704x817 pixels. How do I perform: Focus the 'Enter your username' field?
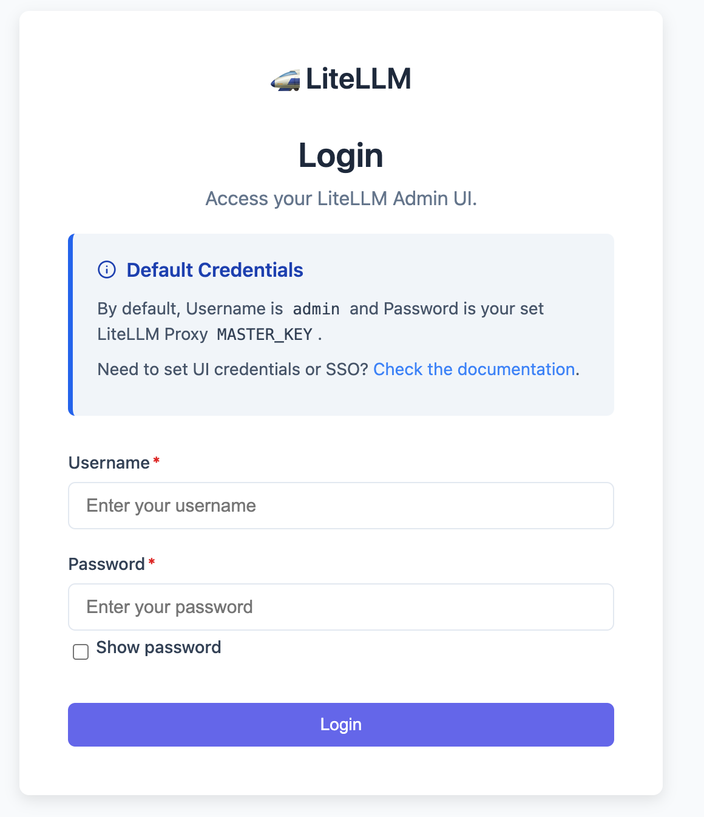click(341, 506)
